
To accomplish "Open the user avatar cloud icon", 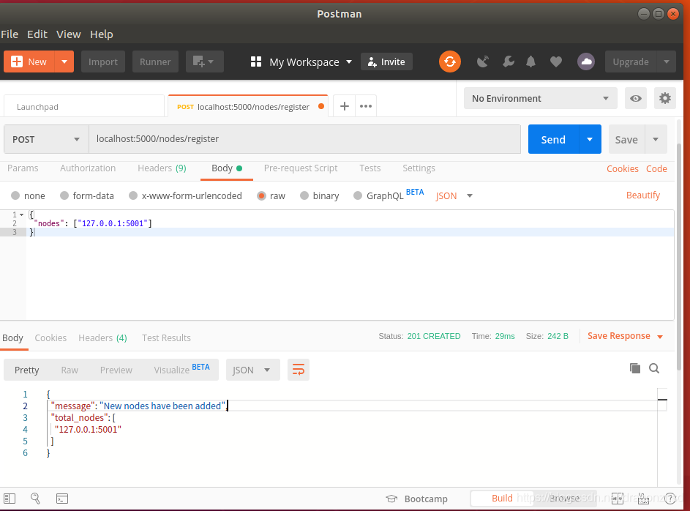I will [x=585, y=61].
